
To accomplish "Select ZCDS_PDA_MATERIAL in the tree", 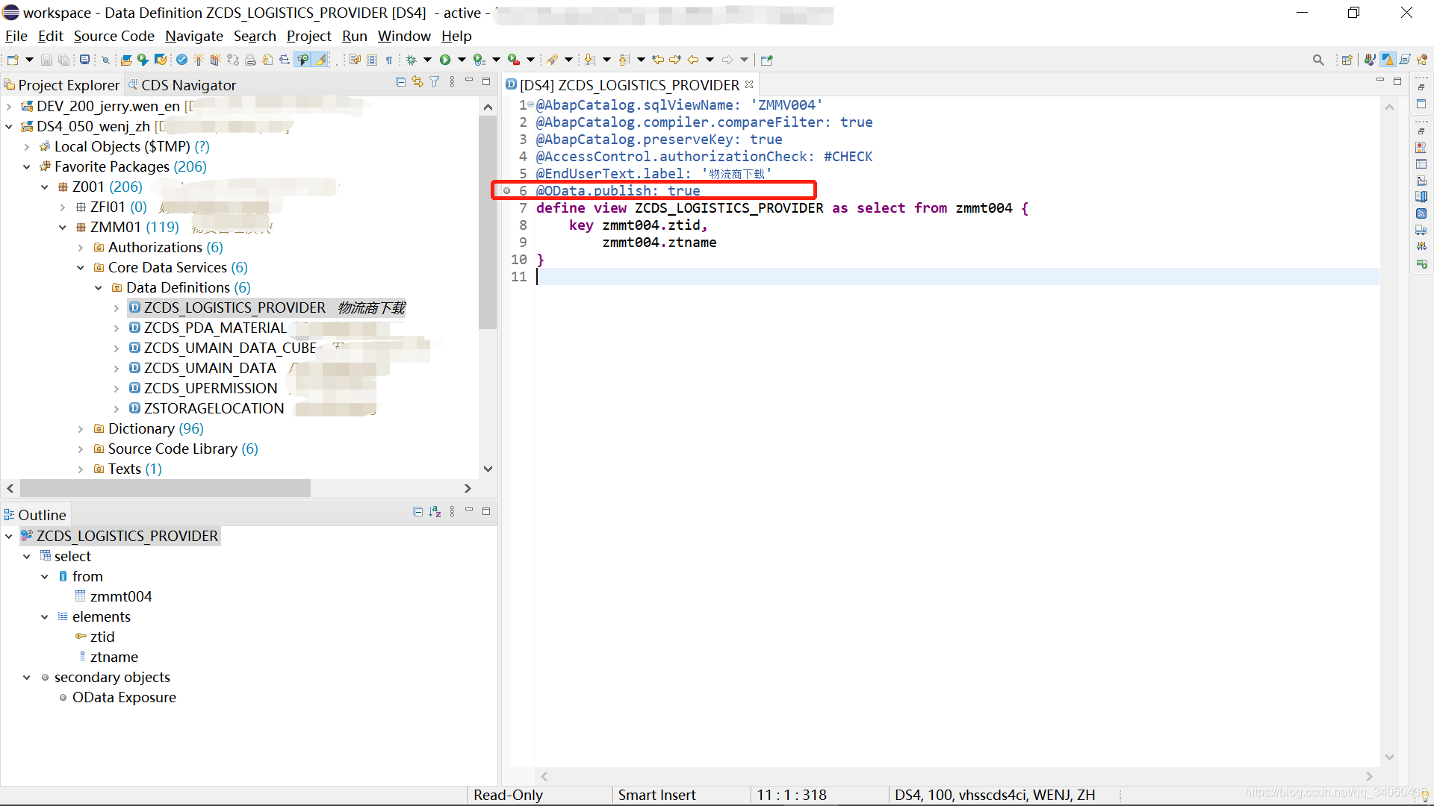I will (x=215, y=328).
